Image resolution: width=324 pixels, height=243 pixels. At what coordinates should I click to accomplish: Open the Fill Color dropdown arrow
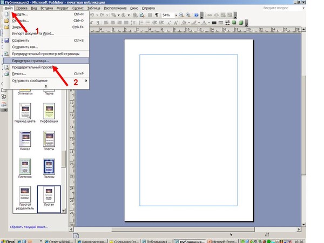[x=188, y=23]
